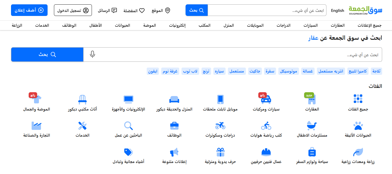Click inside the main search input field
392x174 pixels.
coord(232,54)
